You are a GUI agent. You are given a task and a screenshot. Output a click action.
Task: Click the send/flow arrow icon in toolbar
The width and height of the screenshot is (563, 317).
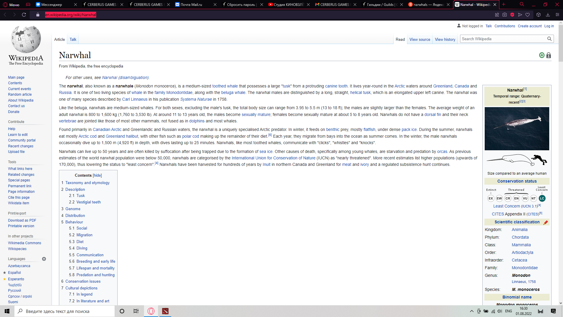tap(520, 15)
